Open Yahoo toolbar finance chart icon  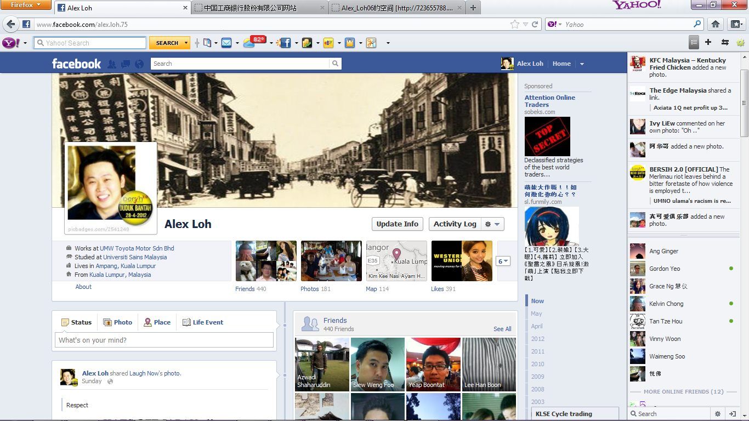point(307,43)
